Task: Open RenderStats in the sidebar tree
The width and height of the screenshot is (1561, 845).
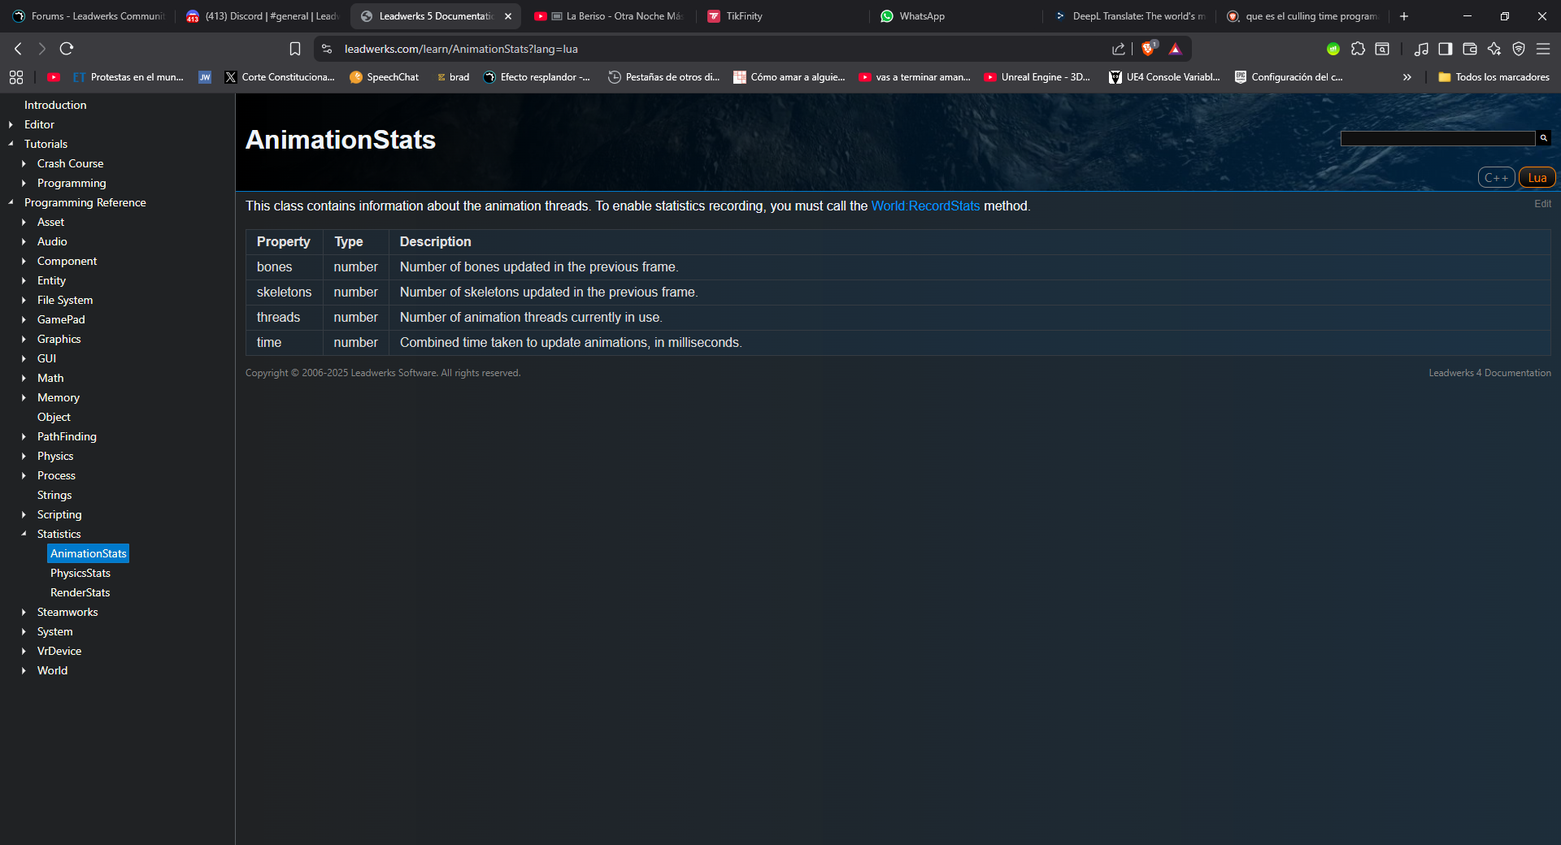Action: click(x=80, y=592)
